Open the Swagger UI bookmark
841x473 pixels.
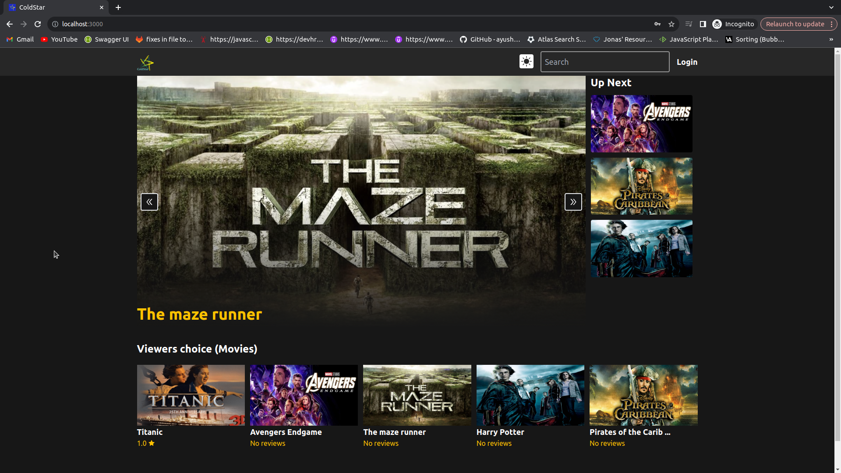(x=107, y=39)
